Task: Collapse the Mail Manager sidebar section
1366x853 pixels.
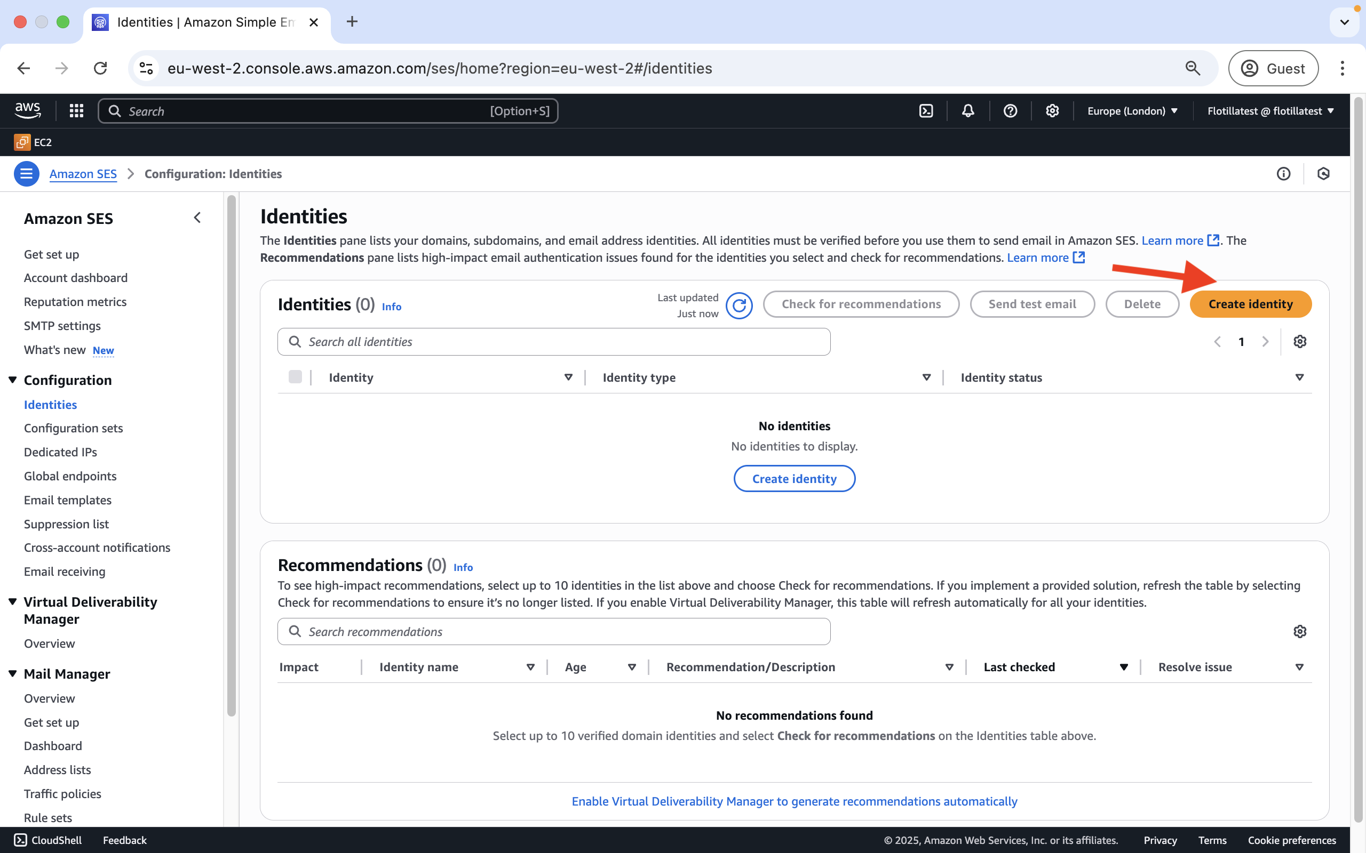Action: [x=12, y=673]
